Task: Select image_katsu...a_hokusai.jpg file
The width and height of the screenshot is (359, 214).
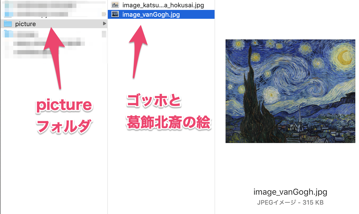Action: (x=161, y=5)
